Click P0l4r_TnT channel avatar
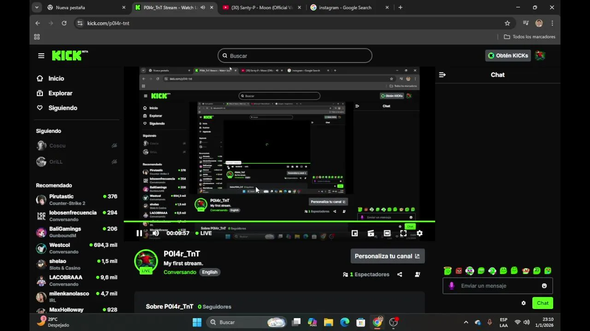 tap(146, 261)
